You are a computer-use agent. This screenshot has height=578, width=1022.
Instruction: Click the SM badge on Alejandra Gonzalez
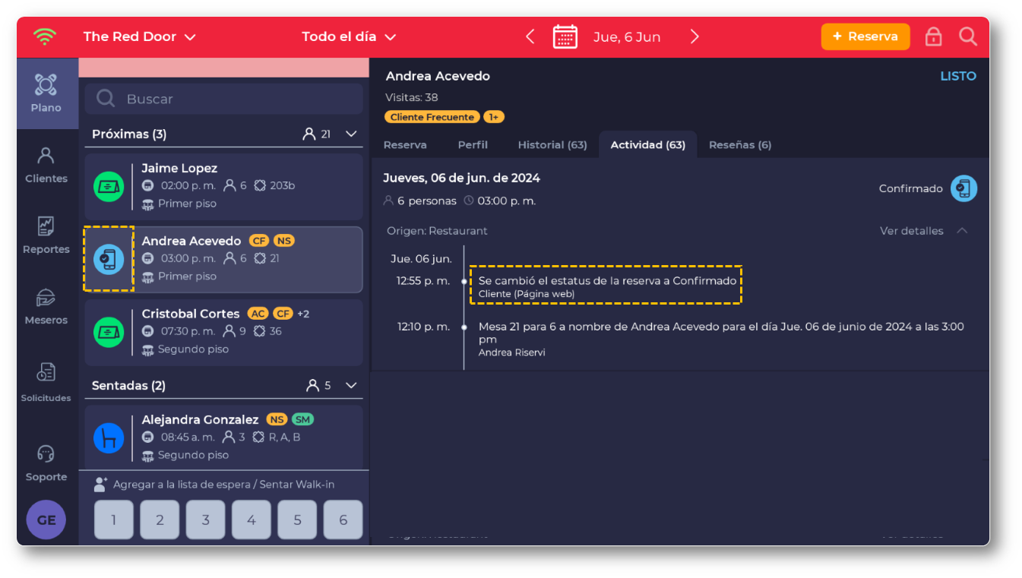[x=303, y=419]
